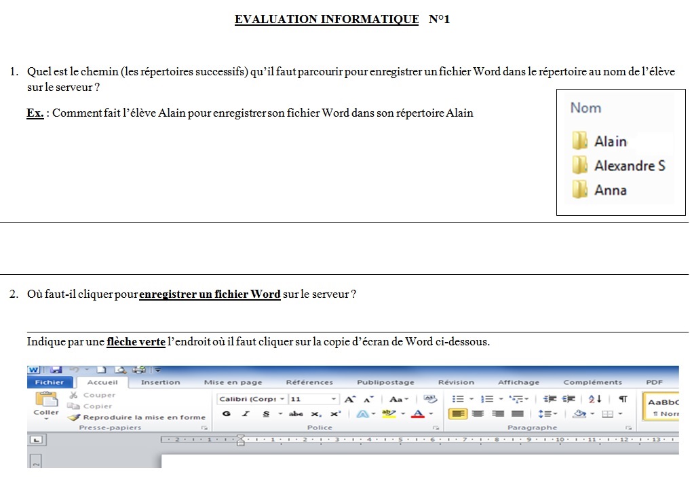This screenshot has height=477, width=692.
Task: Open the Presse-papiers dialog launcher
Action: 204,427
